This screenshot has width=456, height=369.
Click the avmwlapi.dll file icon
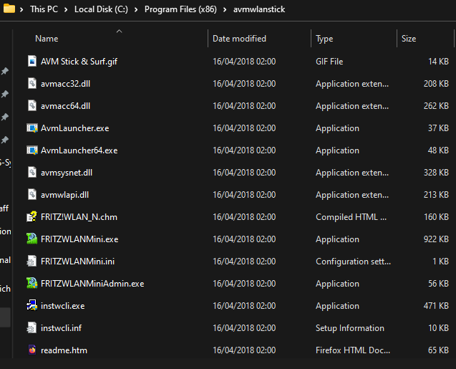pyautogui.click(x=32, y=194)
